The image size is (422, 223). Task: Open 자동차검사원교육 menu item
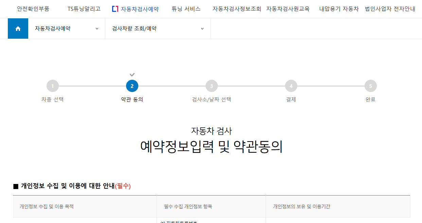pyautogui.click(x=288, y=9)
